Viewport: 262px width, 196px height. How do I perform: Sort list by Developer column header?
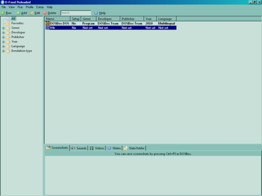[x=108, y=19]
